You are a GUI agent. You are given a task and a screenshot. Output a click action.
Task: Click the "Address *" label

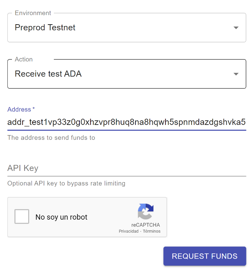21,109
